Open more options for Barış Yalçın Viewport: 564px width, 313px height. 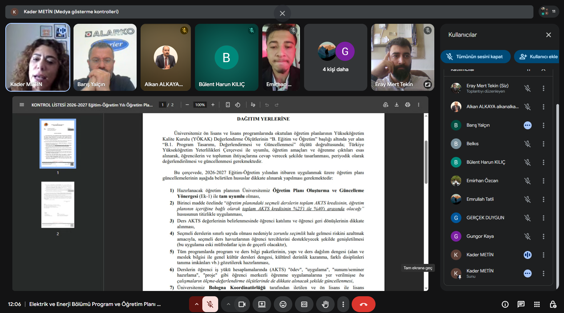543,125
